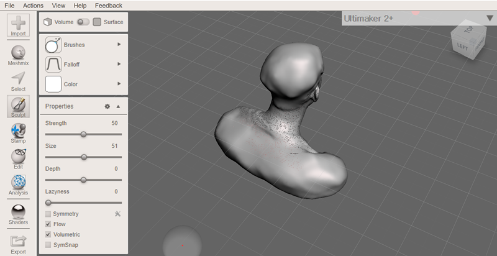The image size is (497, 256).
Task: Activate the Select tool
Action: (19, 82)
